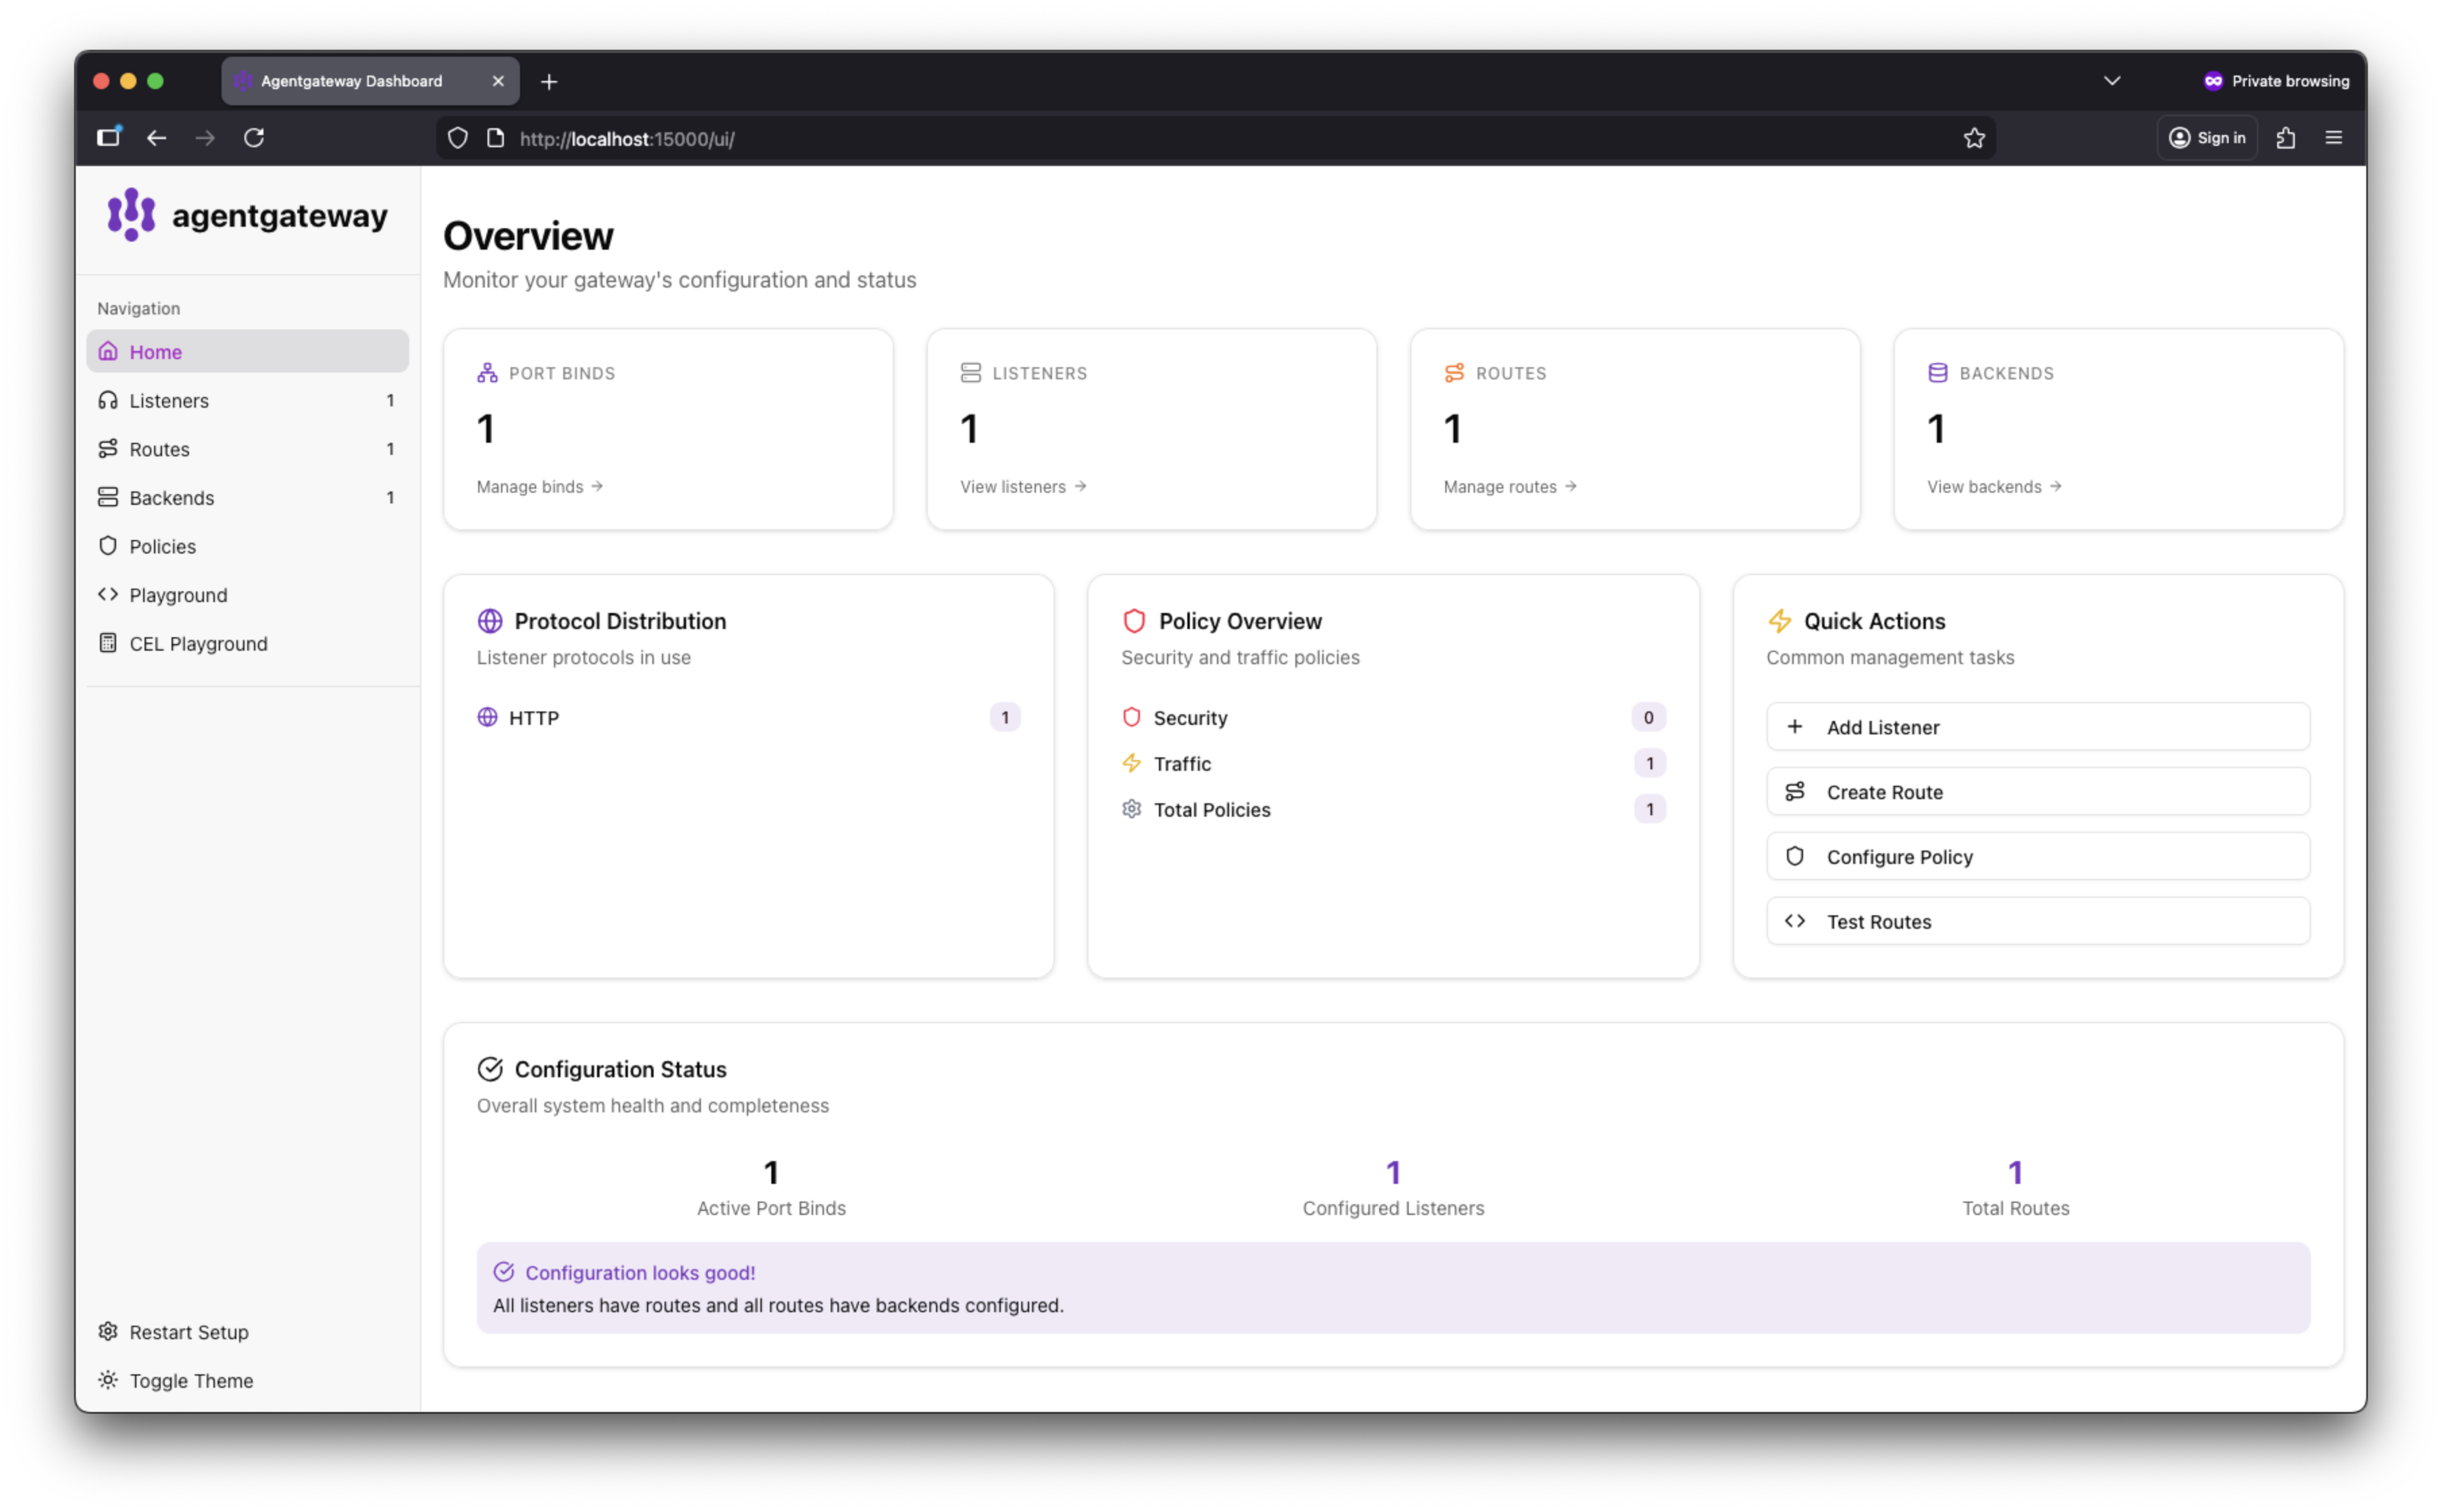
Task: Open Routes via sidebar route icon
Action: click(x=108, y=449)
